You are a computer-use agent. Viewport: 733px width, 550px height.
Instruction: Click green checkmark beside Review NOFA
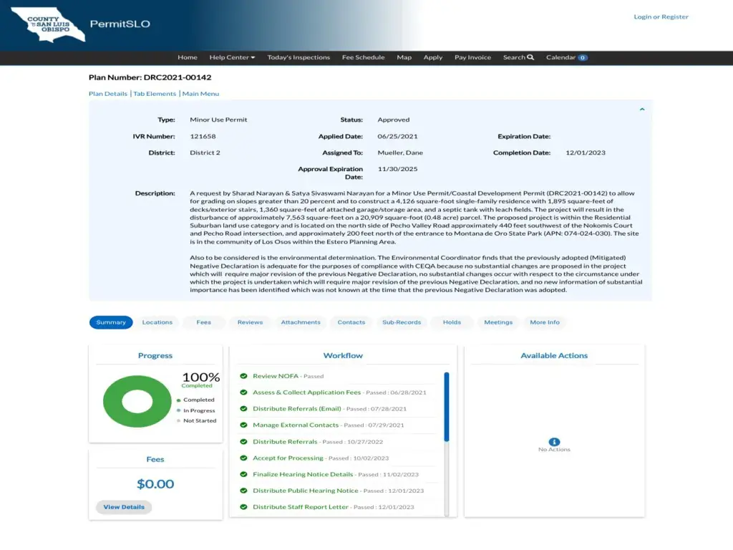[x=243, y=376]
